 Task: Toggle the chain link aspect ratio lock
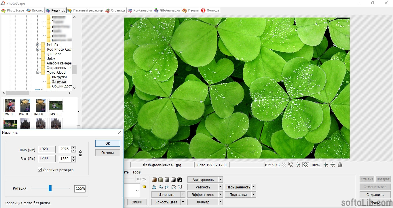point(80,153)
